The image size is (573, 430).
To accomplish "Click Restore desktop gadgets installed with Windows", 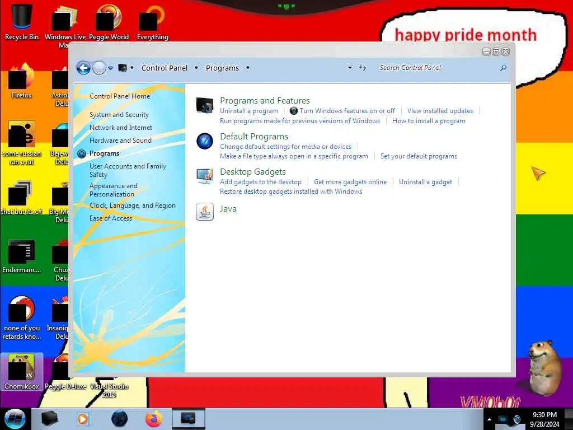I will point(291,191).
